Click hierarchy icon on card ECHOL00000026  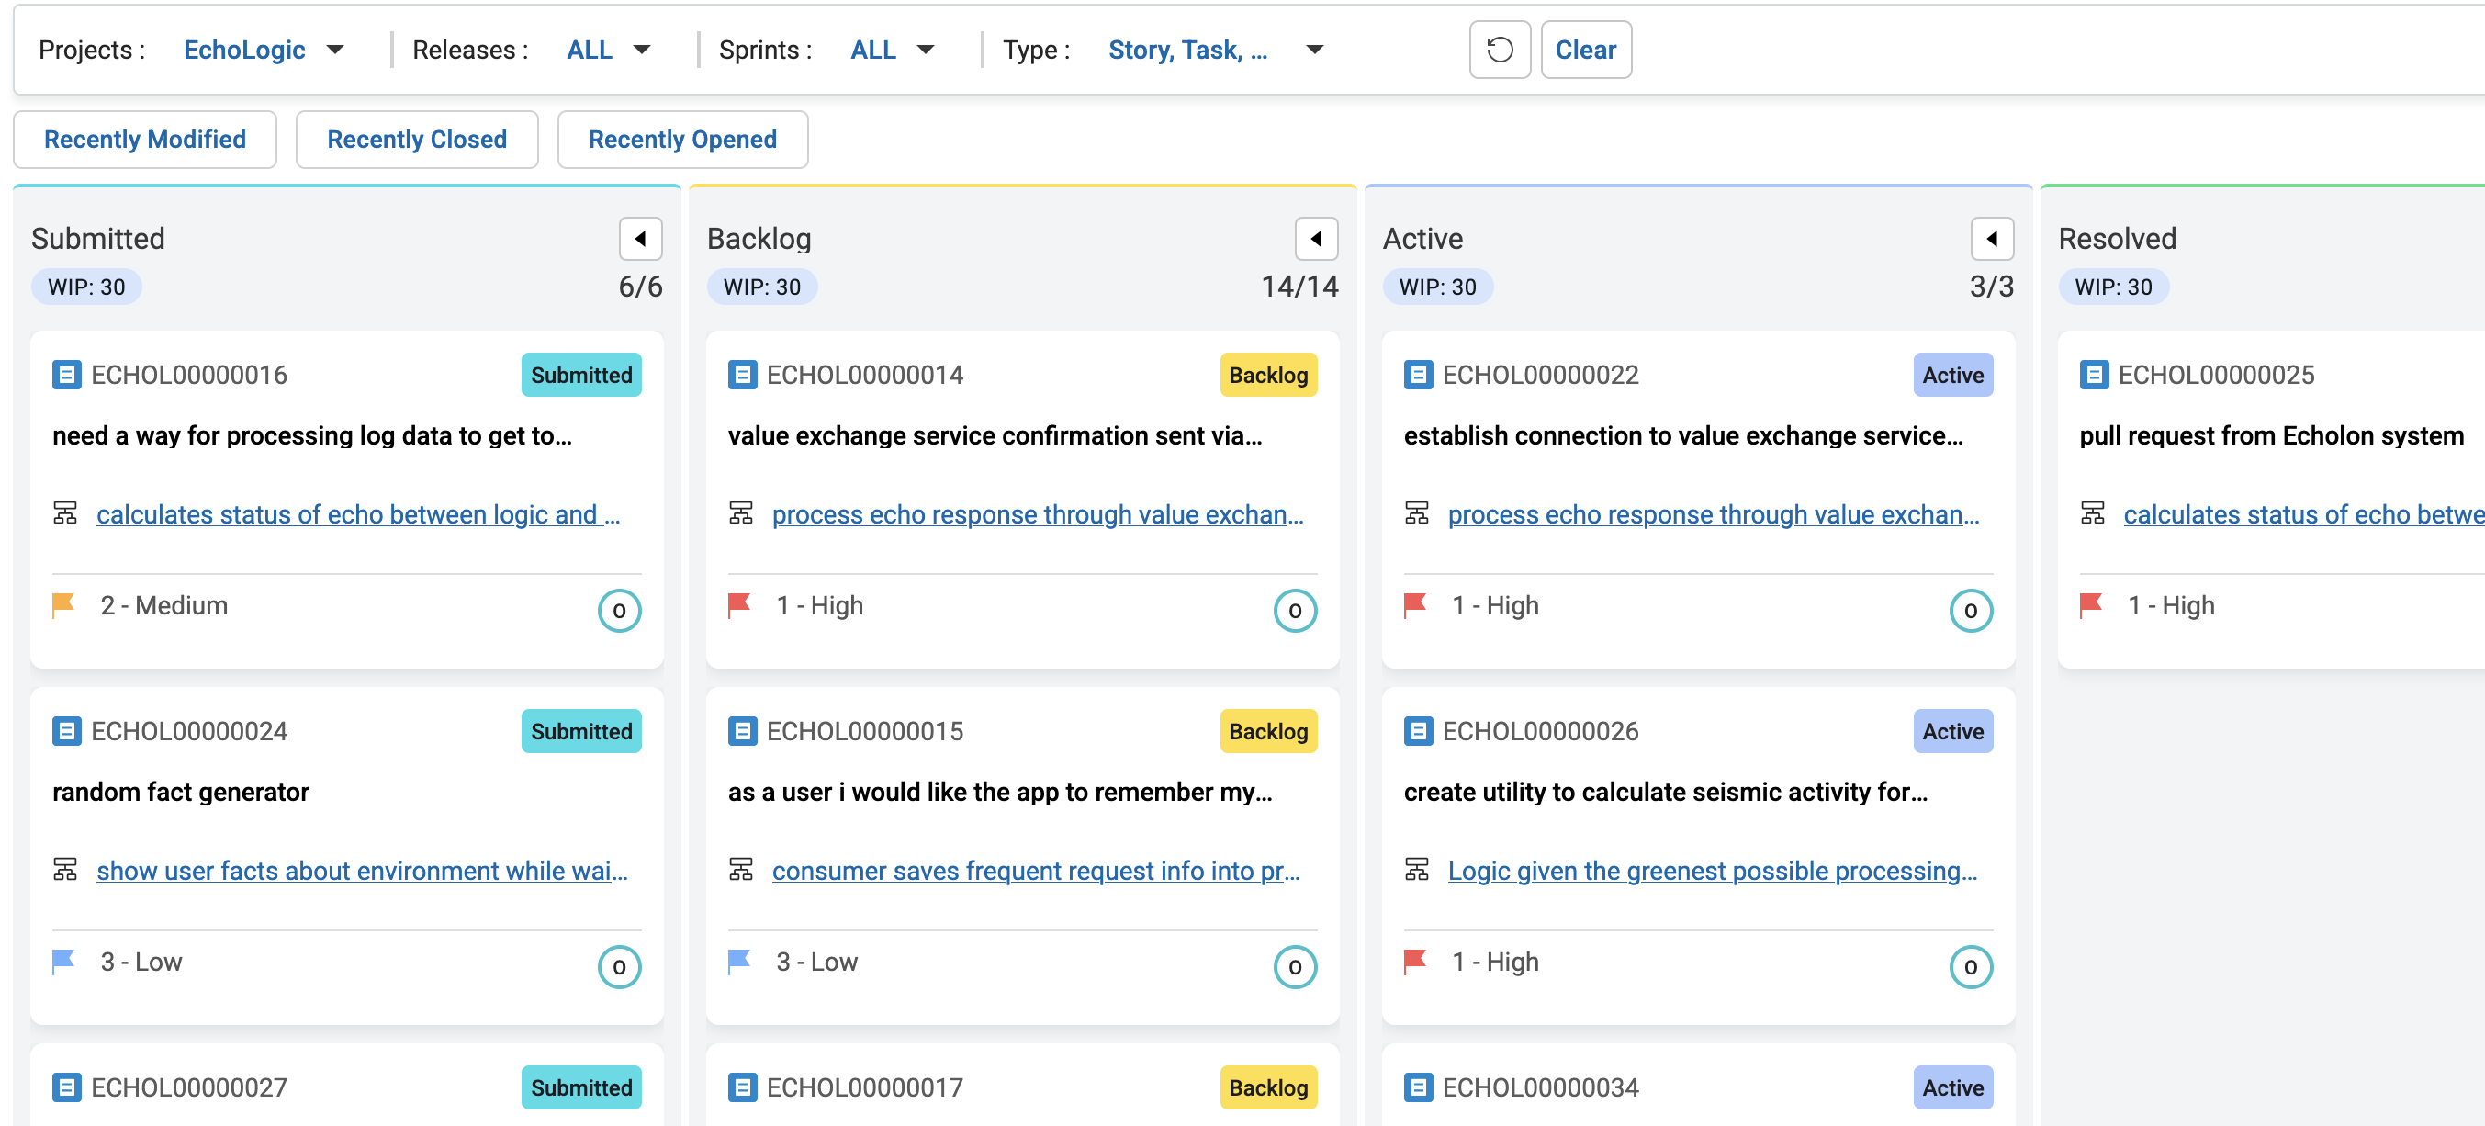pos(1416,870)
